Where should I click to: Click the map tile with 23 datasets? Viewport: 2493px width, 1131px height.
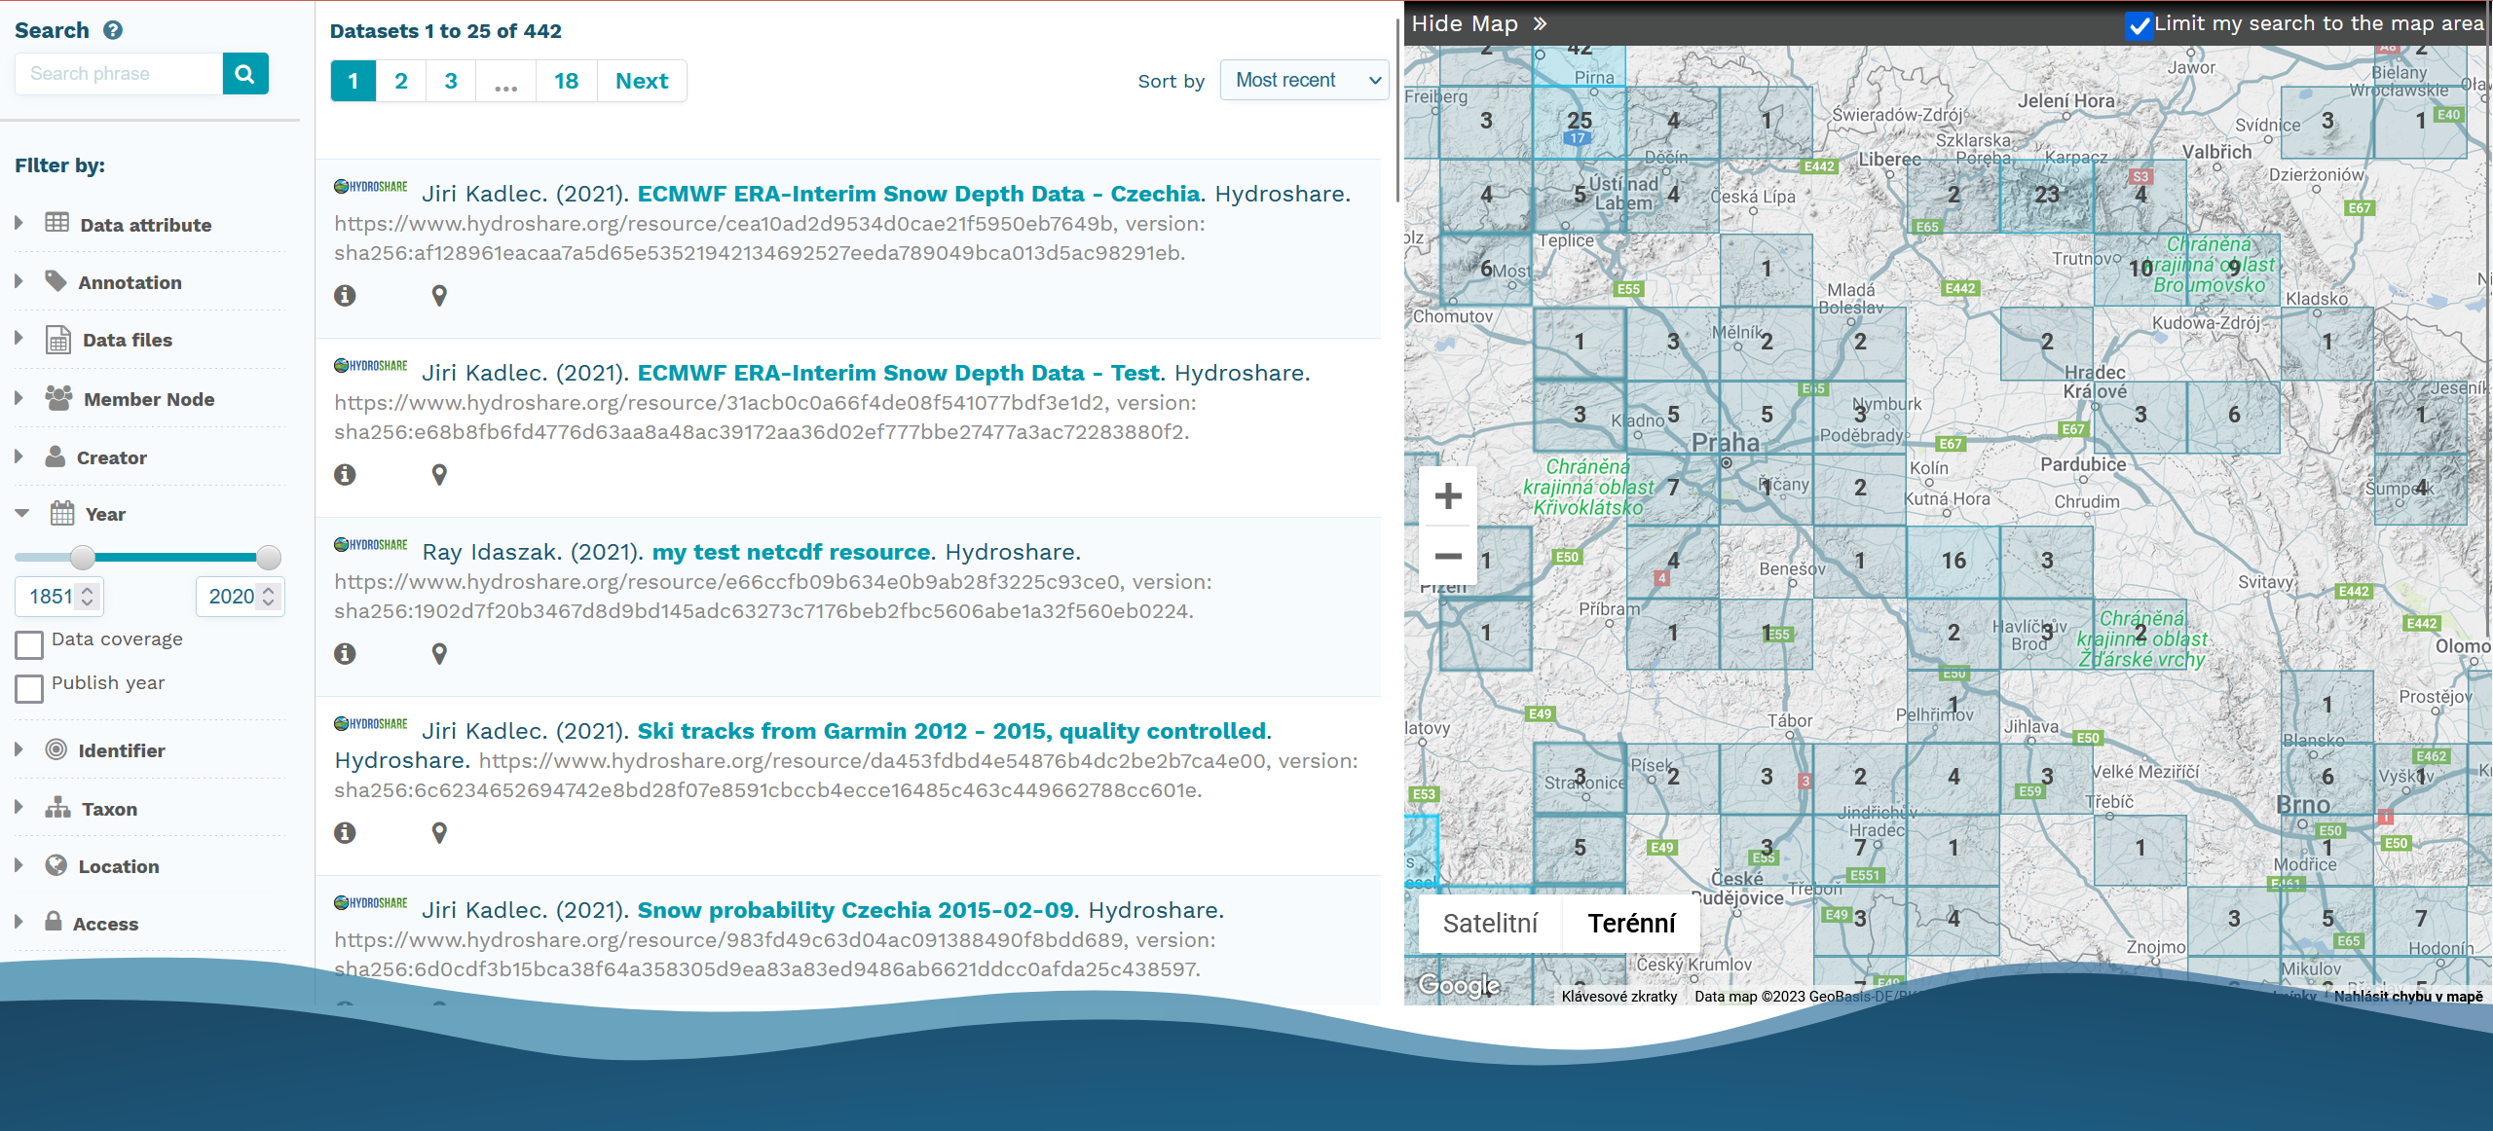tap(2046, 195)
